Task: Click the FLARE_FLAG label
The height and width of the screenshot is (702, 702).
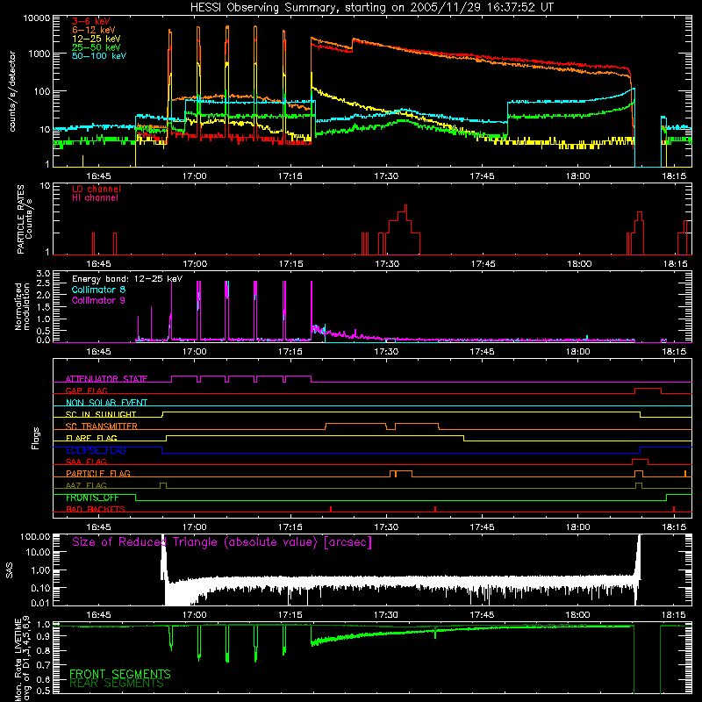Action: tap(91, 438)
